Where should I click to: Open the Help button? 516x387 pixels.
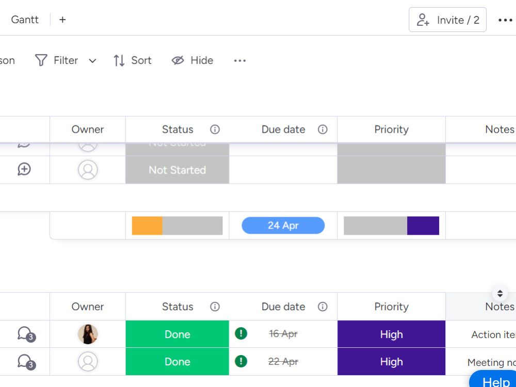click(x=494, y=379)
